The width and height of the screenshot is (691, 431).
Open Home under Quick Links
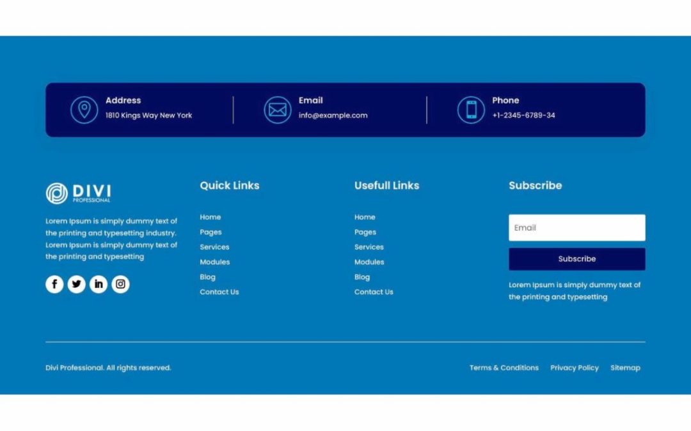[210, 217]
